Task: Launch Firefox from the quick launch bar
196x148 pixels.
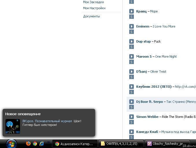Action: 28,144
